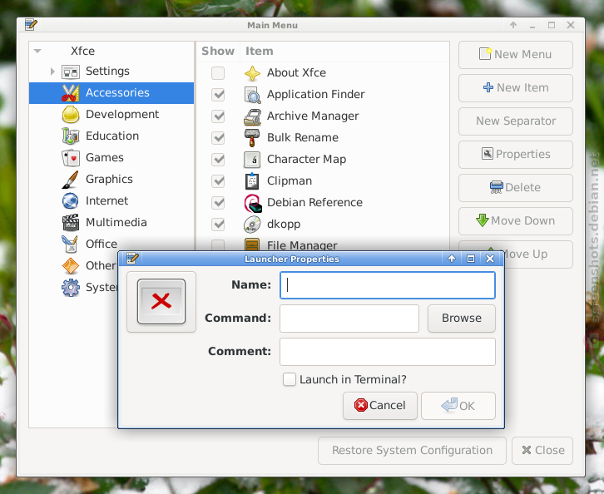Screen dimensions: 604x494
Task: Select Debian Reference item text
Action: tap(314, 203)
